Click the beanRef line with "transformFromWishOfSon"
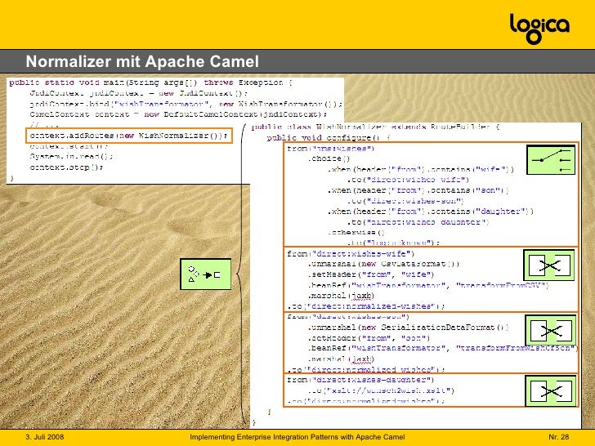 (442, 348)
